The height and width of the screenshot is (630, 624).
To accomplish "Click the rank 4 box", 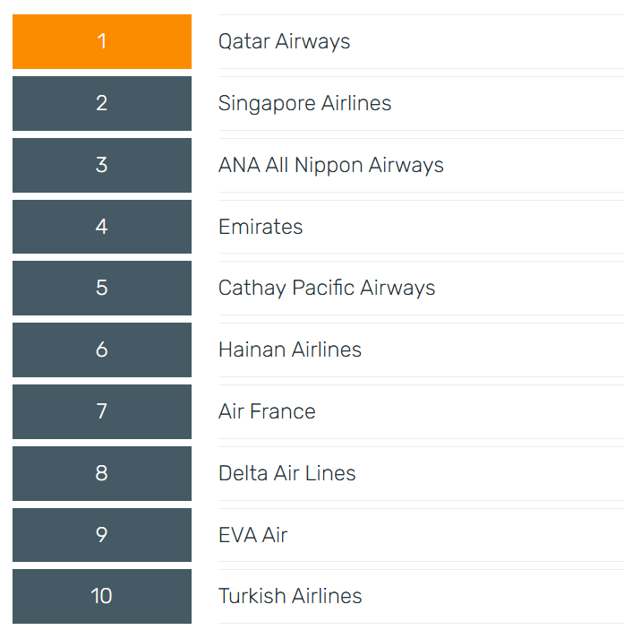I will tap(102, 227).
